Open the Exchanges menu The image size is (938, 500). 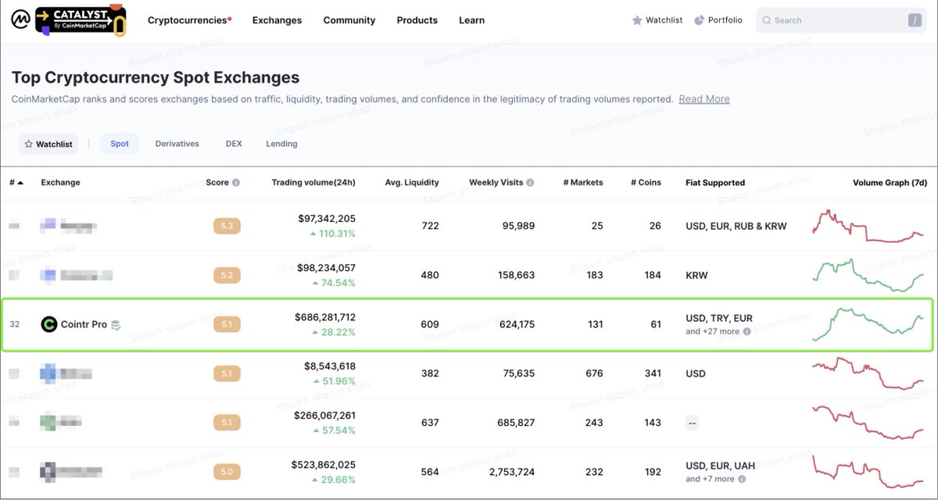pos(277,20)
